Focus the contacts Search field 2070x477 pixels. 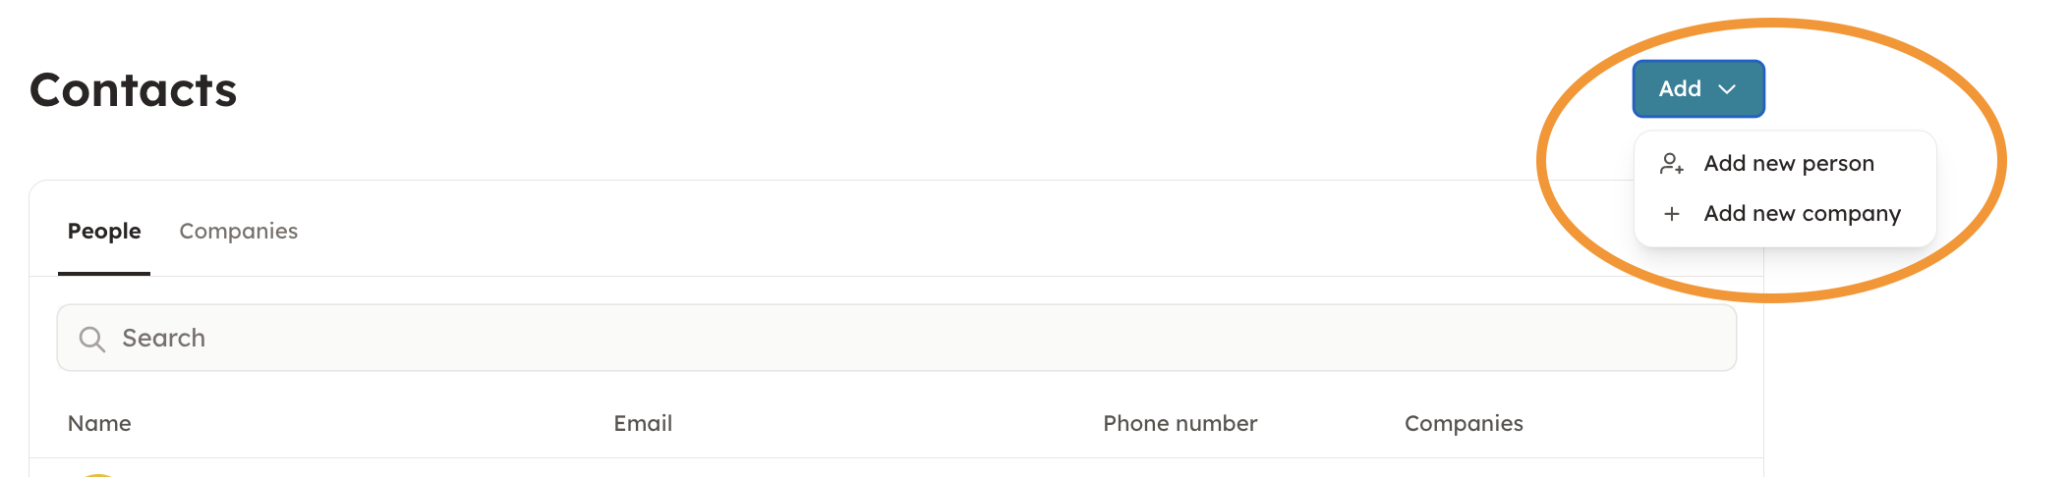point(894,339)
